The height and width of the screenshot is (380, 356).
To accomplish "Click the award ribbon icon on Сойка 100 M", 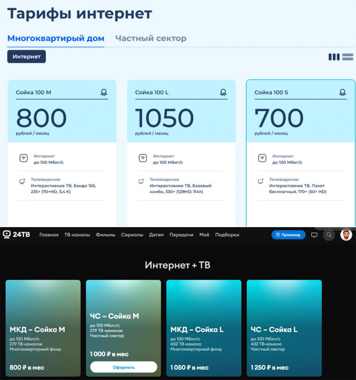I will pos(104,92).
